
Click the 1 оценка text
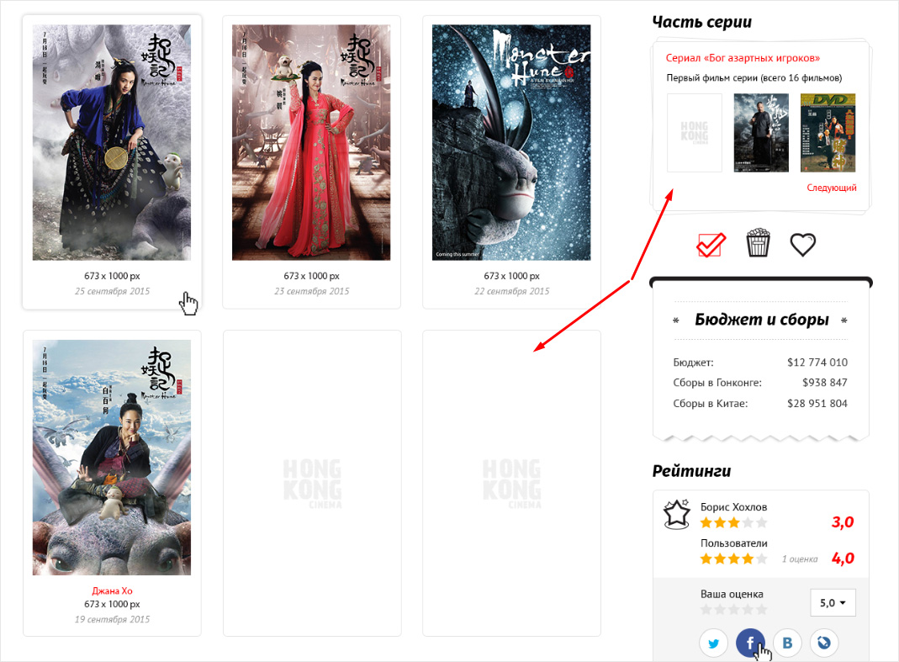pyautogui.click(x=800, y=559)
